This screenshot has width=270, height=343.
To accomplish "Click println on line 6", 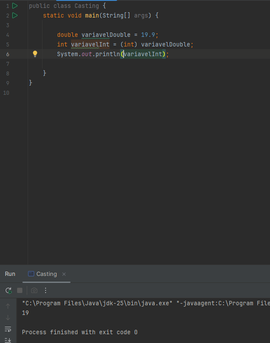I will 108,54.
